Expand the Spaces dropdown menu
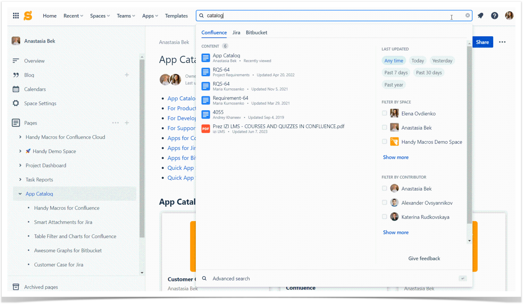 point(100,16)
